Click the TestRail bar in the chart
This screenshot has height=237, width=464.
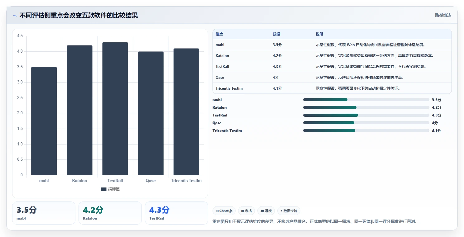115,109
